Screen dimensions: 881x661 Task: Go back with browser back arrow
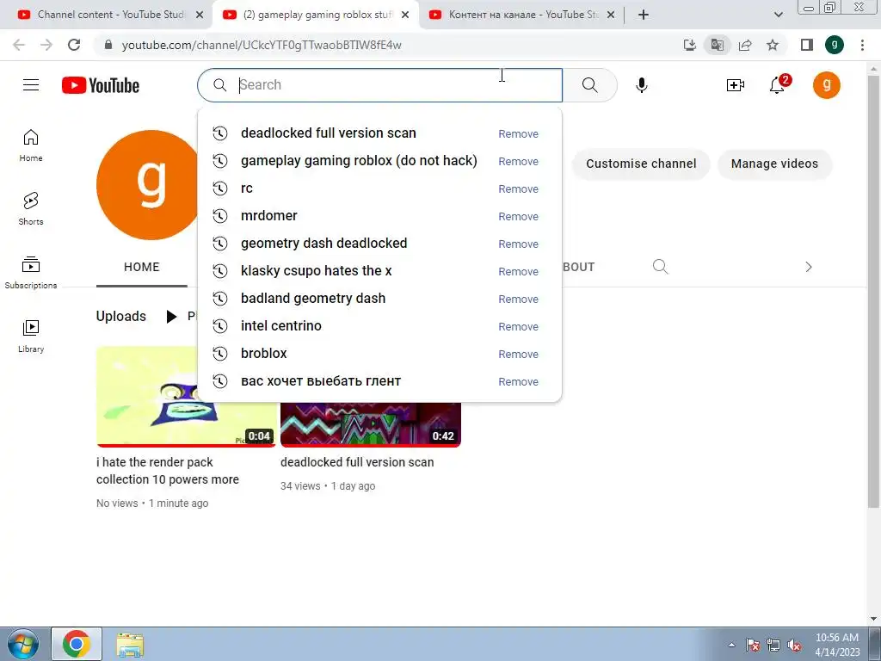pos(19,45)
